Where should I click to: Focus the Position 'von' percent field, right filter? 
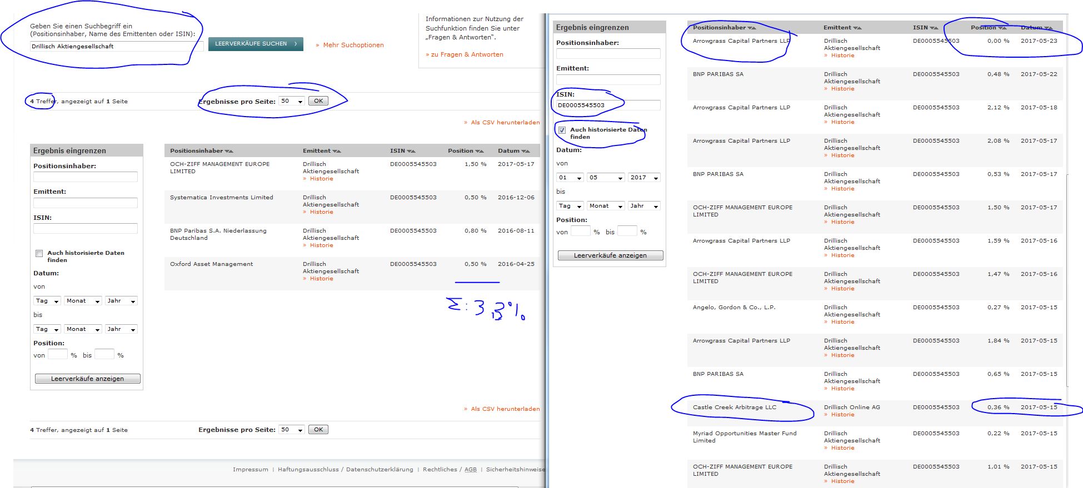581,231
